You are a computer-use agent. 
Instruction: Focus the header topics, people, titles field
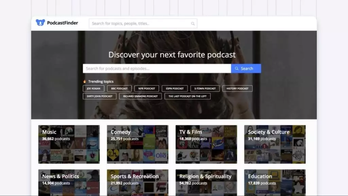[x=143, y=23]
